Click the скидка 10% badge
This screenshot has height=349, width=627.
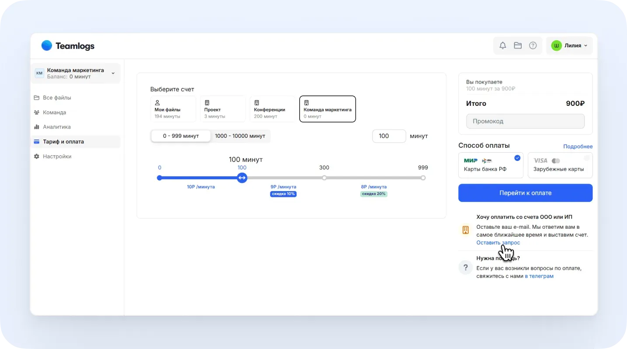pyautogui.click(x=283, y=194)
